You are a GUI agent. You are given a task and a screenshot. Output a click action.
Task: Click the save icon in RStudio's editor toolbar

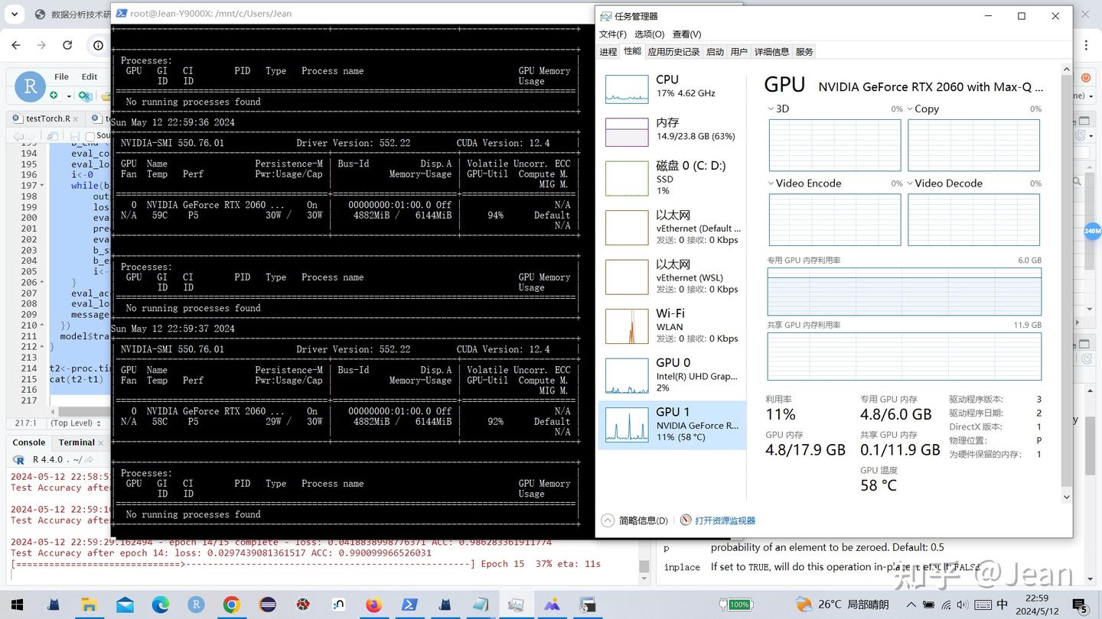[x=76, y=136]
